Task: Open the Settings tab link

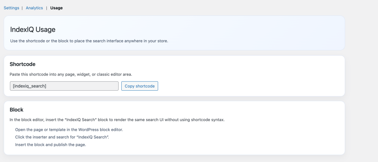Action: click(x=11, y=8)
